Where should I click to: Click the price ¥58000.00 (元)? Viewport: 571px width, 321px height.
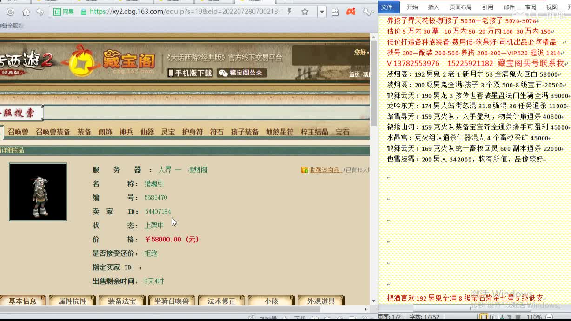pyautogui.click(x=172, y=240)
